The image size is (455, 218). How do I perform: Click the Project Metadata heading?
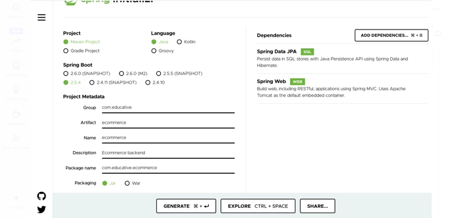point(84,97)
